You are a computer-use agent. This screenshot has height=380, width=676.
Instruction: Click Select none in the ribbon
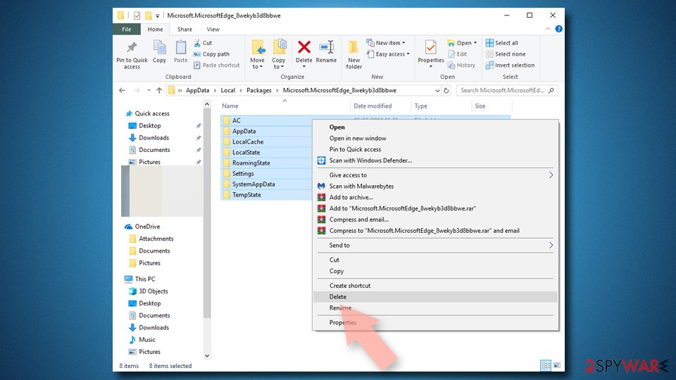click(x=506, y=54)
